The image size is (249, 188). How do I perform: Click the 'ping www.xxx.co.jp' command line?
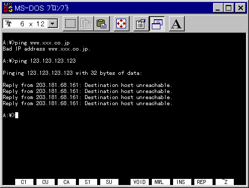pos(36,43)
